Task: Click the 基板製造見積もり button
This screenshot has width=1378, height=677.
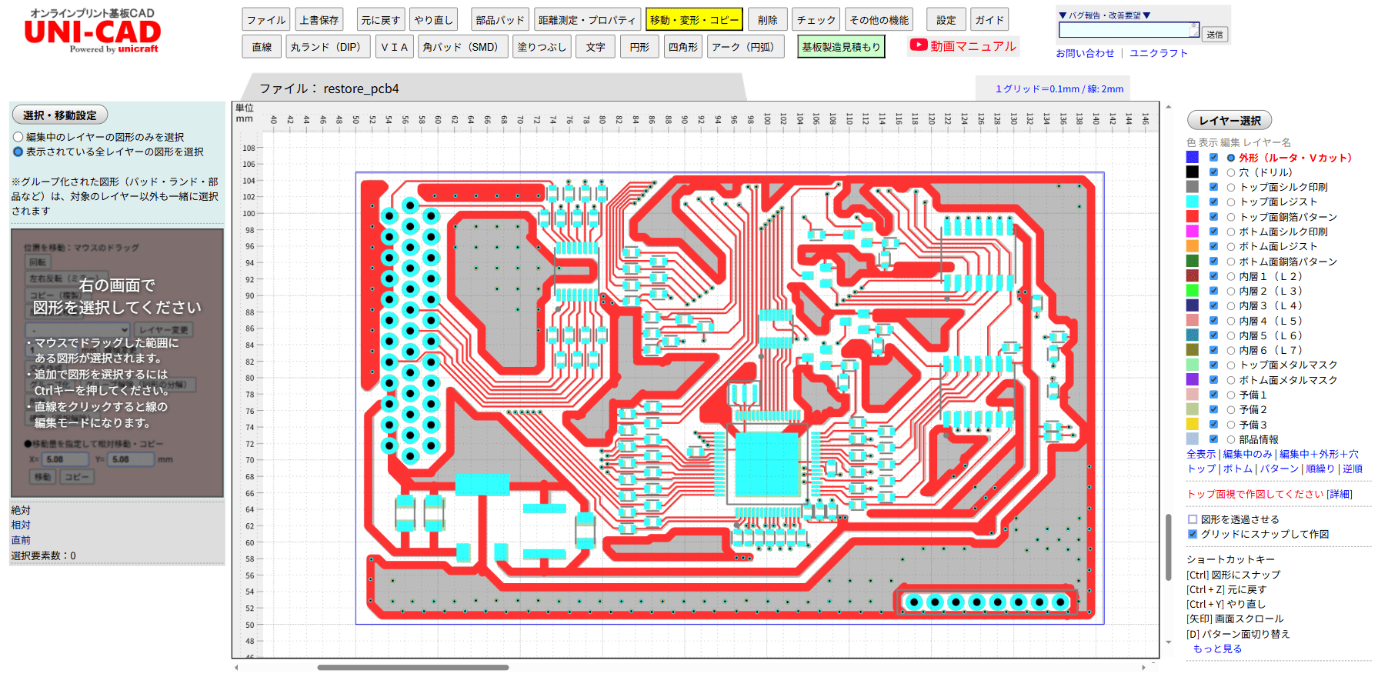Action: click(x=841, y=47)
